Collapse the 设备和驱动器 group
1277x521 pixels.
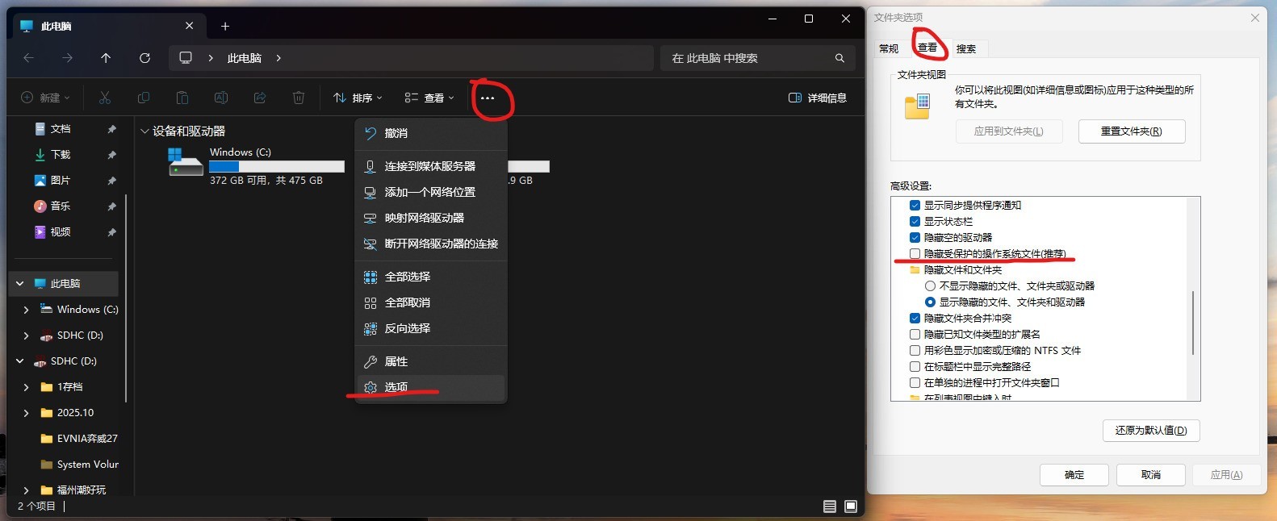coord(144,131)
